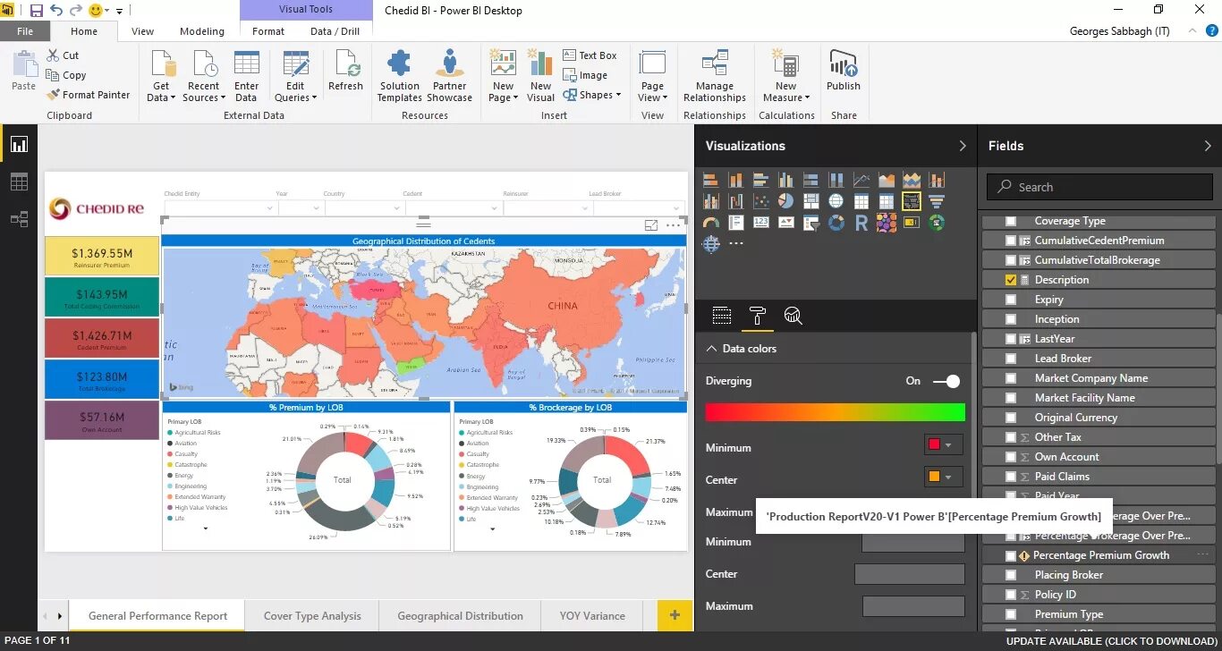
Task: Uncheck the Description field
Action: click(1011, 280)
